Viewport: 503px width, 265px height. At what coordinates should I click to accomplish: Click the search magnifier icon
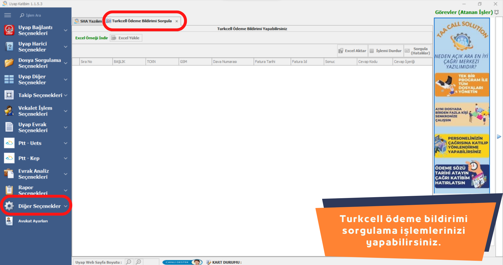tap(22, 15)
